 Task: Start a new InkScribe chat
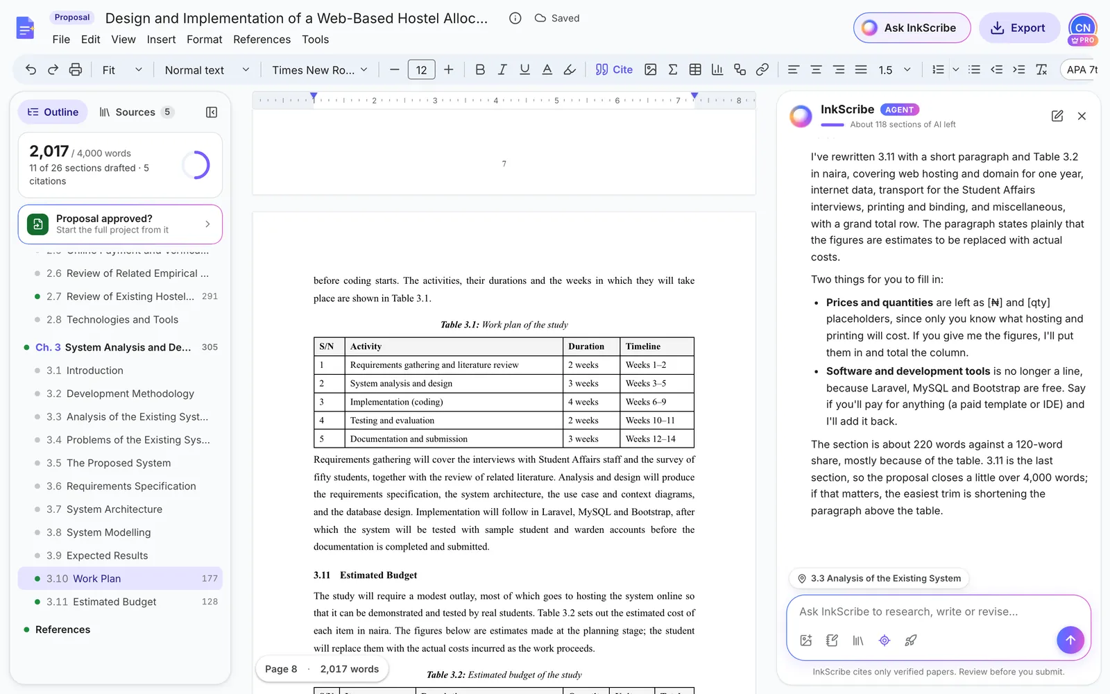(x=1057, y=116)
